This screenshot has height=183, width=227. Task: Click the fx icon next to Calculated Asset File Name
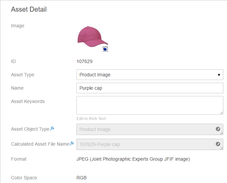pos(72,143)
